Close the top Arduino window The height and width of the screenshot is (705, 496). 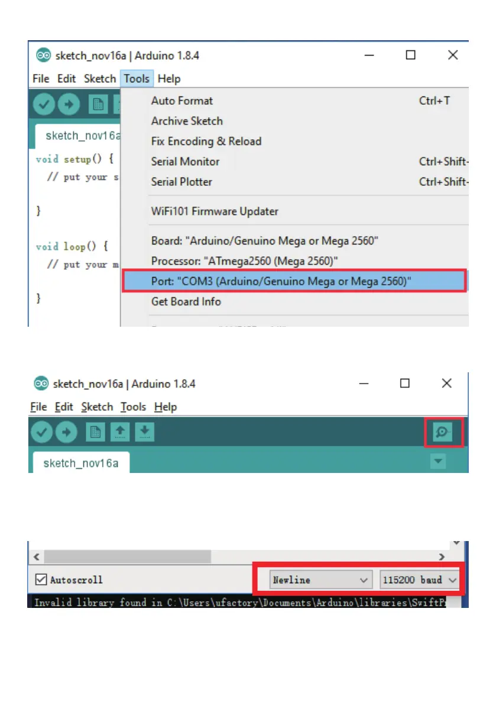(x=453, y=55)
